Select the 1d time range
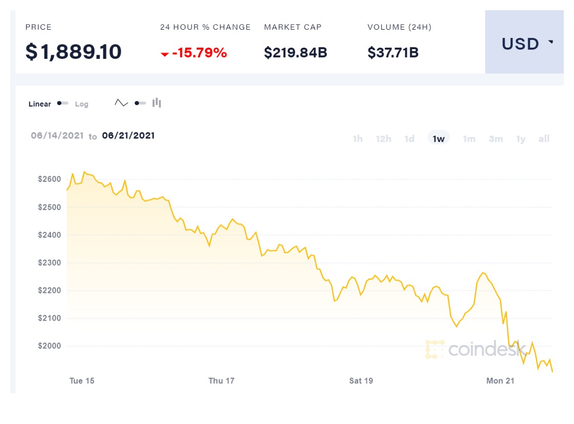Viewport: 574px width, 424px height. 409,139
